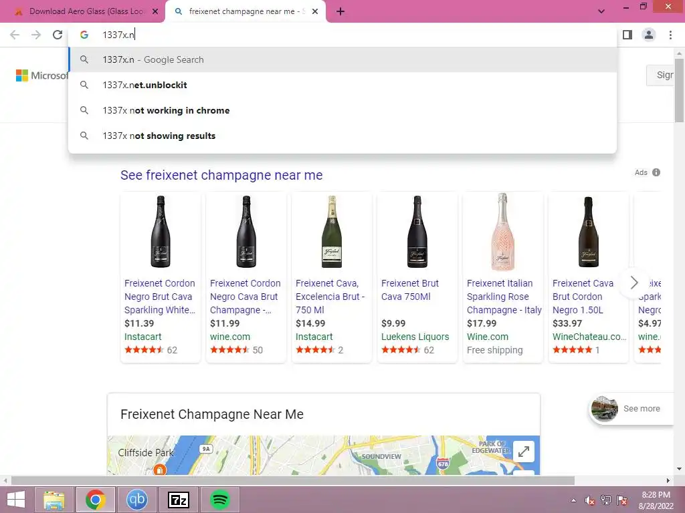Screen dimensions: 685x513
Task: Click the vertical scrollbar thumb
Action: click(x=679, y=90)
